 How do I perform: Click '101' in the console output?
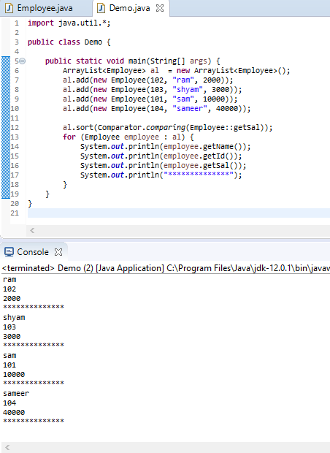(x=9, y=365)
